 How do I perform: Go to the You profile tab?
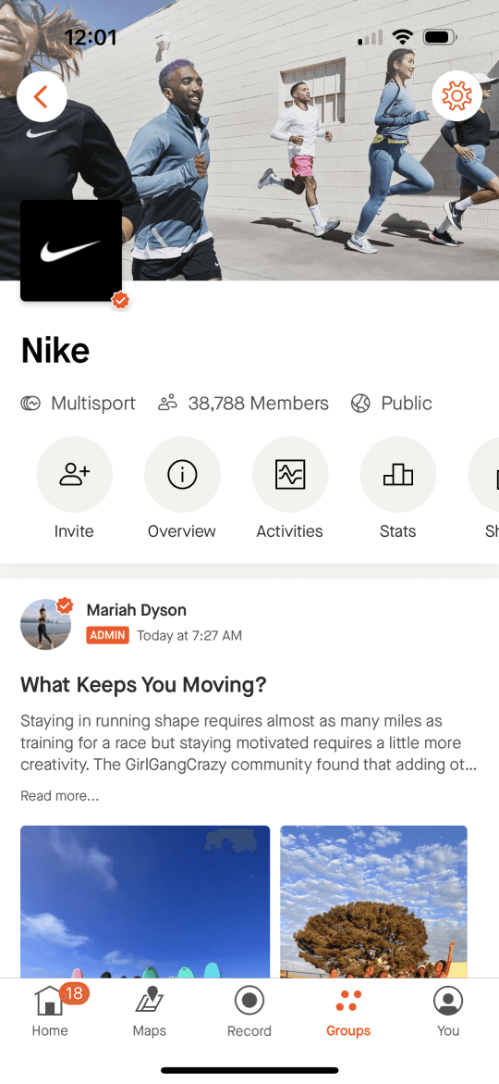point(448,1012)
